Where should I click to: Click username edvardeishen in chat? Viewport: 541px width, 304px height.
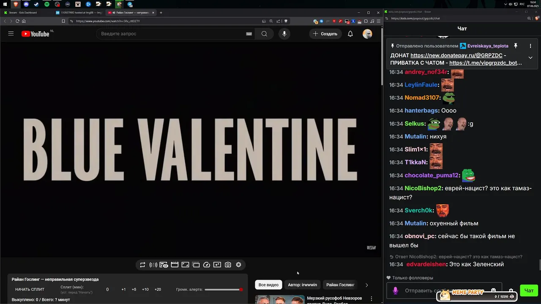pos(426,264)
